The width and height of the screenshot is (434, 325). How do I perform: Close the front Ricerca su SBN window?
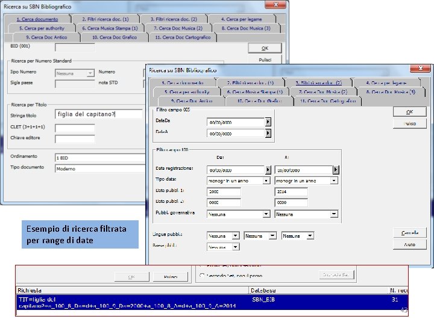click(x=420, y=68)
